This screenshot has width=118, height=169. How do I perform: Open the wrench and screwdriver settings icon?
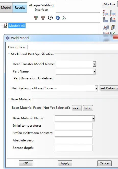(x=64, y=18)
